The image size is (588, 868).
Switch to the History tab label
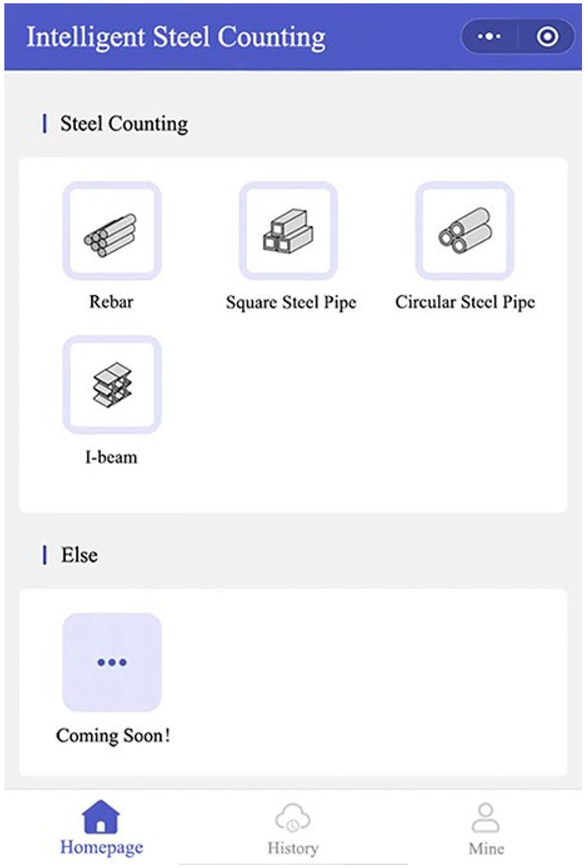293,848
